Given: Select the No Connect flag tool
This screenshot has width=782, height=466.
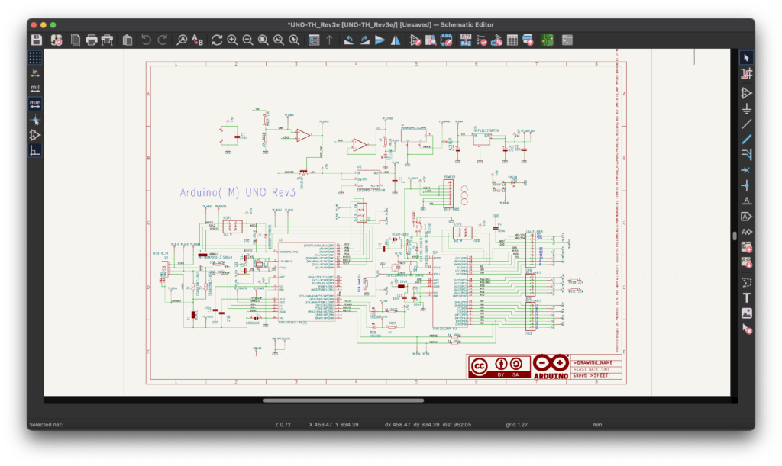Looking at the screenshot, I should pos(747,170).
